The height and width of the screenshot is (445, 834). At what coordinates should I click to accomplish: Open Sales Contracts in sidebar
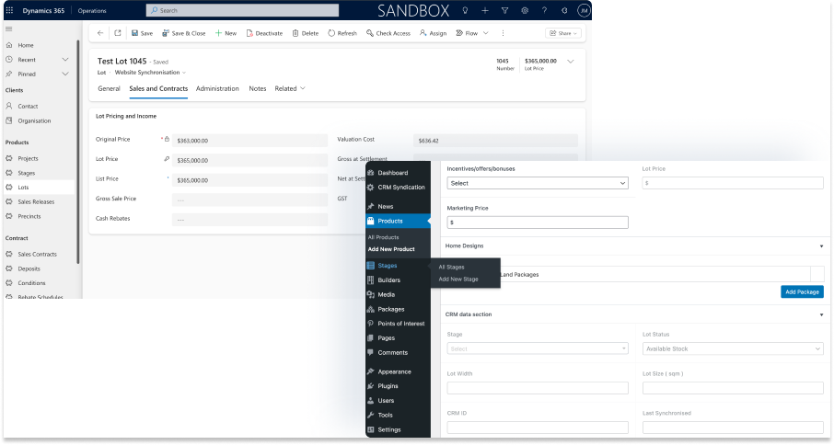pyautogui.click(x=37, y=254)
